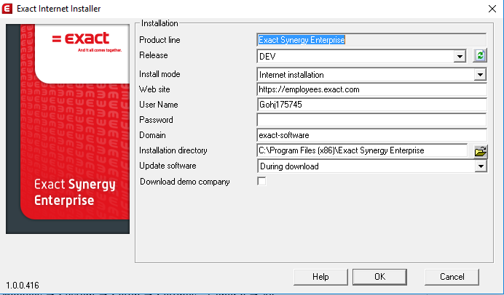Click the Exact Synergy Enterprise banner image

(68, 129)
